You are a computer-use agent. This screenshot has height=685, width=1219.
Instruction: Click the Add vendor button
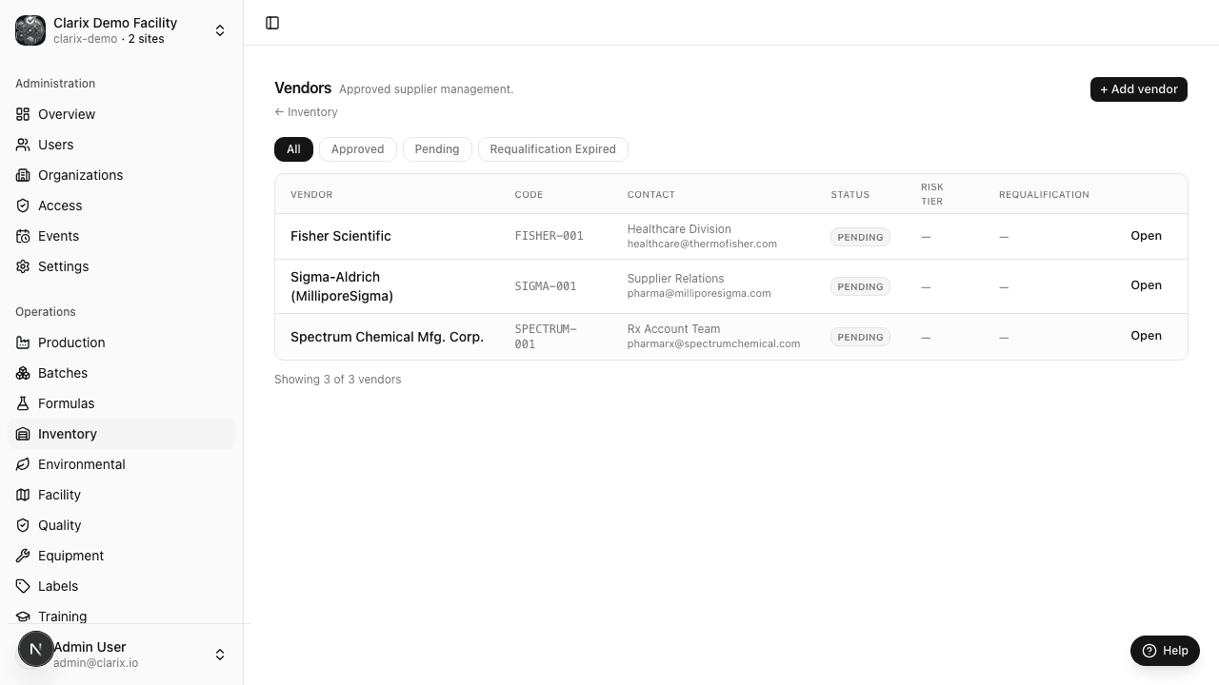pos(1138,89)
